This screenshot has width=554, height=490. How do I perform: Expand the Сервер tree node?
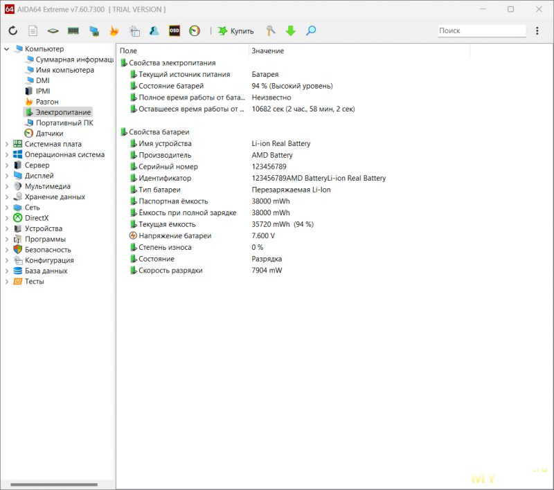tap(7, 165)
